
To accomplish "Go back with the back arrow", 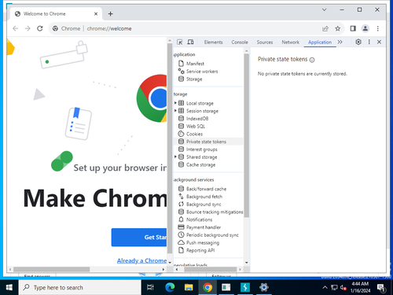I will pyautogui.click(x=16, y=28).
